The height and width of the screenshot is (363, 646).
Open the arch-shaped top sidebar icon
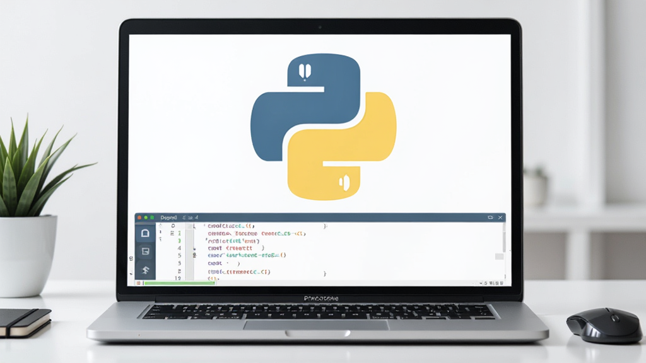(145, 233)
